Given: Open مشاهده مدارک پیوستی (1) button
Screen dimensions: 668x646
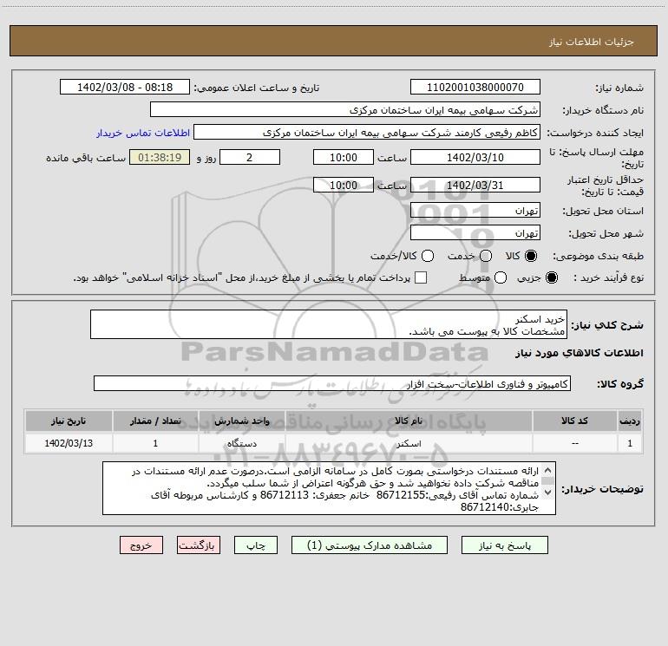Looking at the screenshot, I should pos(370,545).
